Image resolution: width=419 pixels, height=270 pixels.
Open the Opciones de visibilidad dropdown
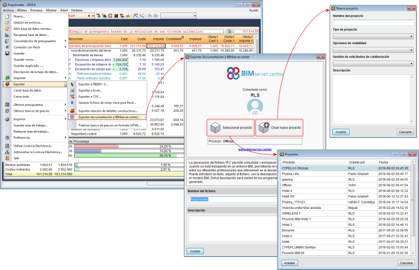(373, 50)
